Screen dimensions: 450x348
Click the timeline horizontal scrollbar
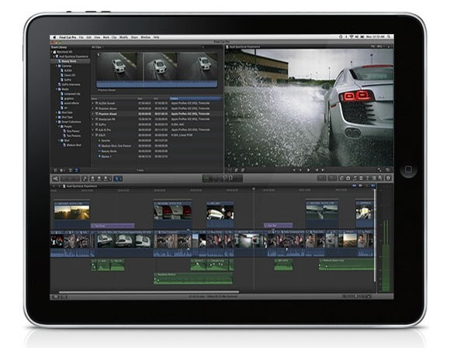pos(149,292)
